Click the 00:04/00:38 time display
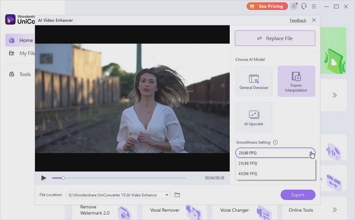 (x=214, y=178)
